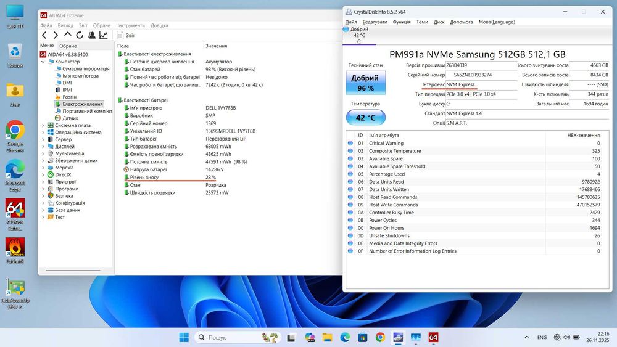Select the Розгін overclock tree item
Image resolution: width=617 pixels, height=347 pixels.
[x=69, y=97]
